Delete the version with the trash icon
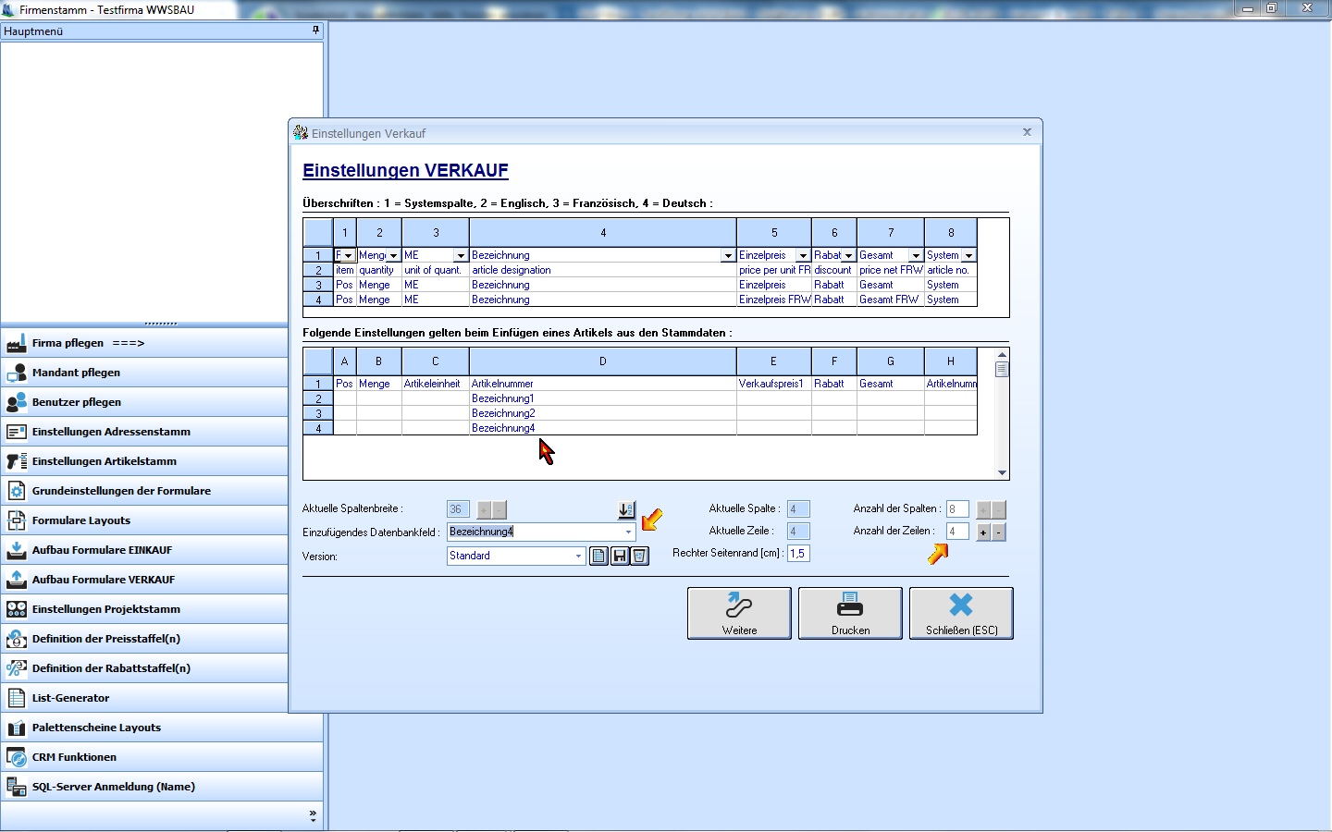The width and height of the screenshot is (1332, 832). point(639,556)
